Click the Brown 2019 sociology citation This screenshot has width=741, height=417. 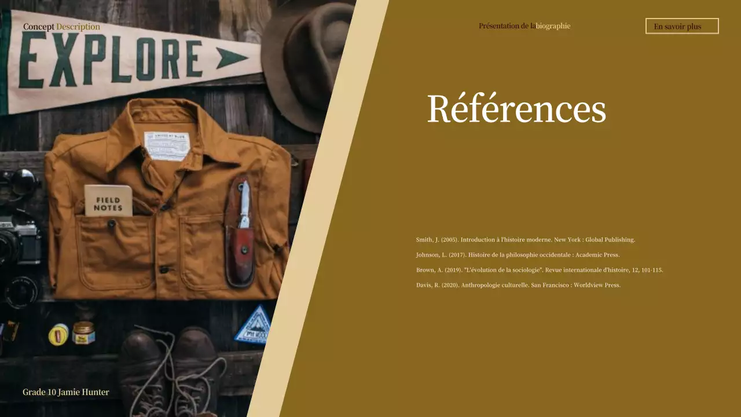(539, 269)
